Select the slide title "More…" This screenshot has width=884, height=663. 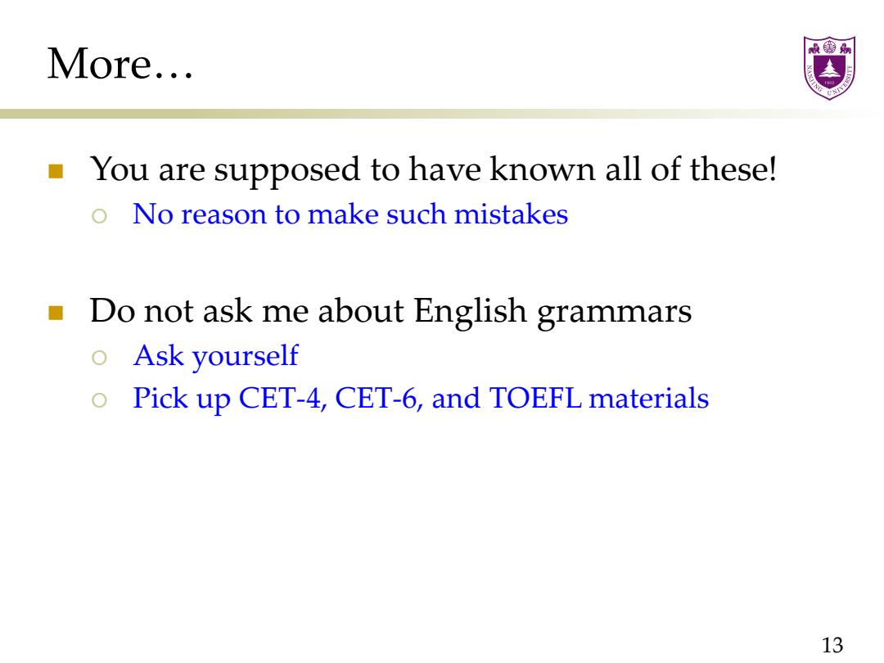click(120, 63)
